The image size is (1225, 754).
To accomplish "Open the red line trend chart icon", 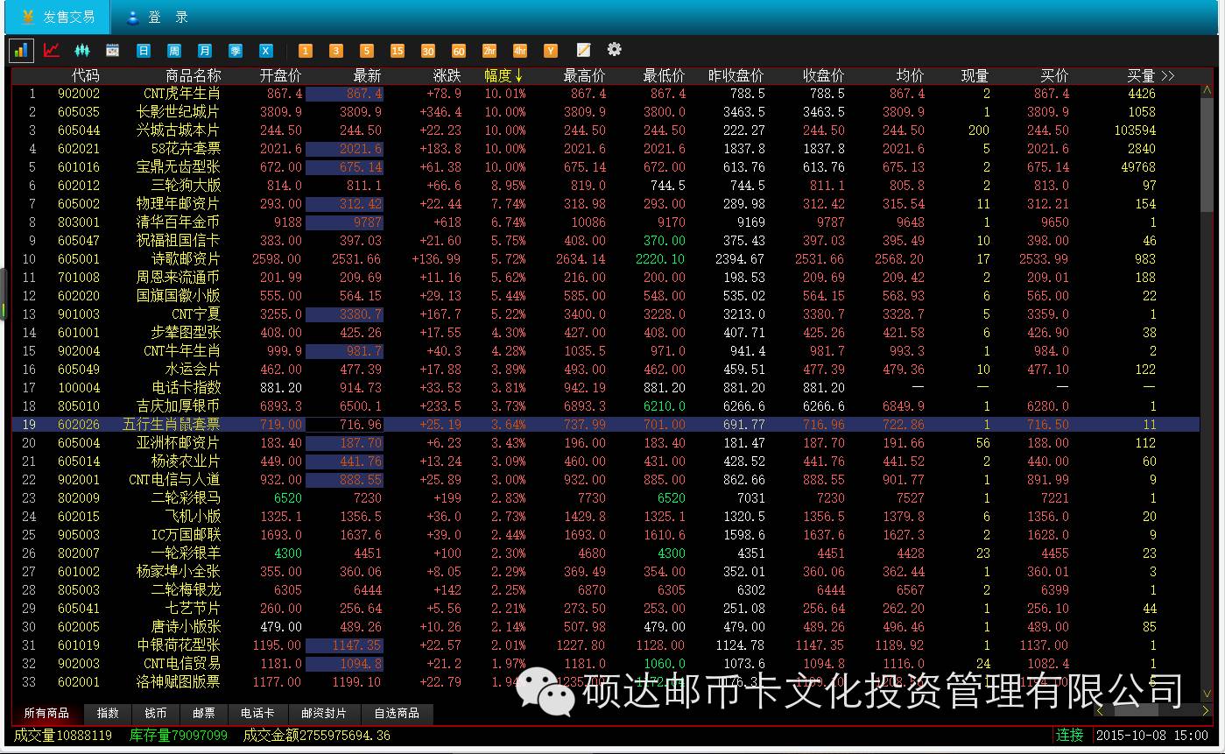I will pyautogui.click(x=52, y=50).
